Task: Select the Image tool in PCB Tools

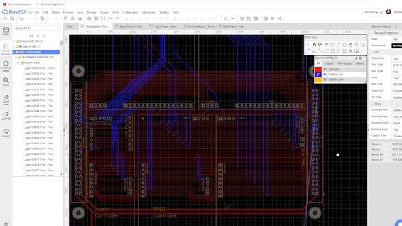Action: tap(362, 45)
